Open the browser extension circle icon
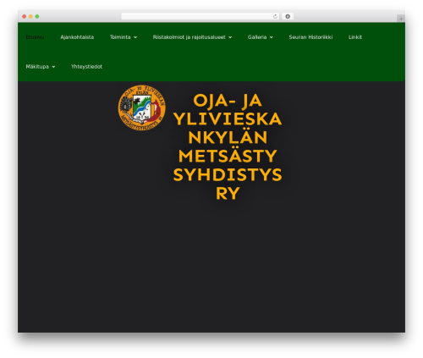 pos(288,16)
